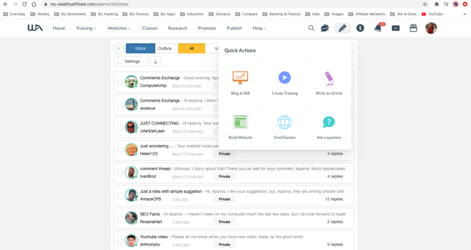
Task: Tick the checkbox for Computerchip's message
Action: 120,82
